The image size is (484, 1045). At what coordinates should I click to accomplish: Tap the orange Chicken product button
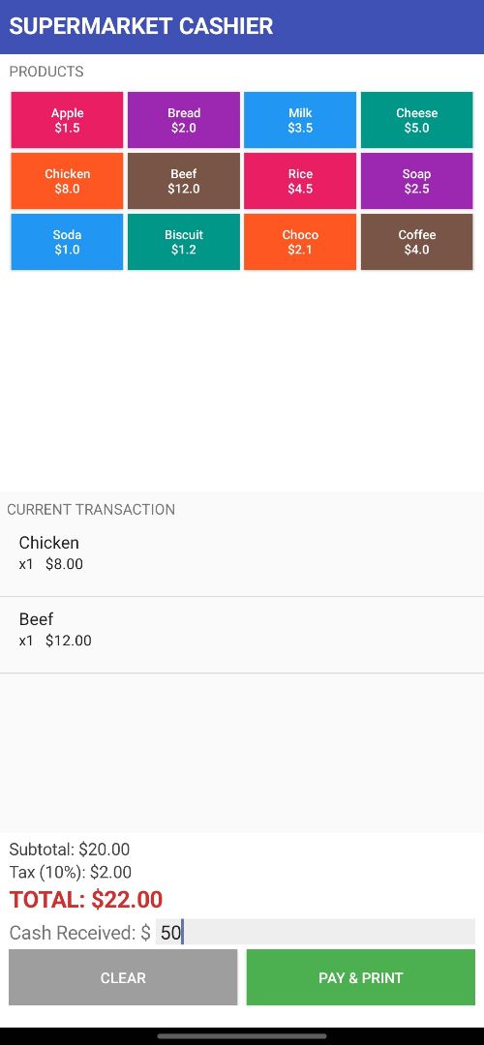(x=67, y=181)
